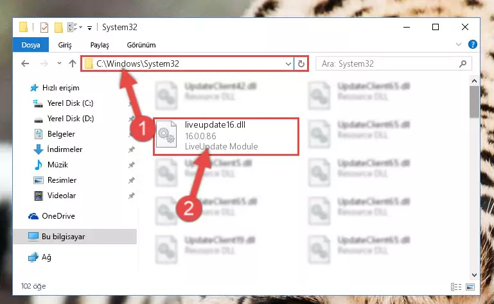The image size is (494, 304).
Task: Expand the address bar history dropdown
Action: (x=288, y=64)
